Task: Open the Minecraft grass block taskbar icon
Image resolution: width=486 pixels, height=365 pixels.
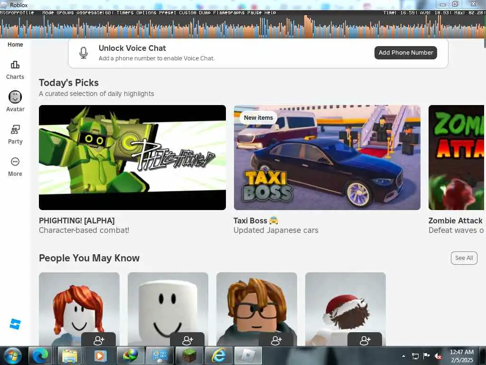Action: tap(189, 355)
